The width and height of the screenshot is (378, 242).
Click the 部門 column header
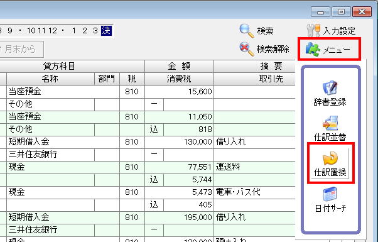coord(107,79)
